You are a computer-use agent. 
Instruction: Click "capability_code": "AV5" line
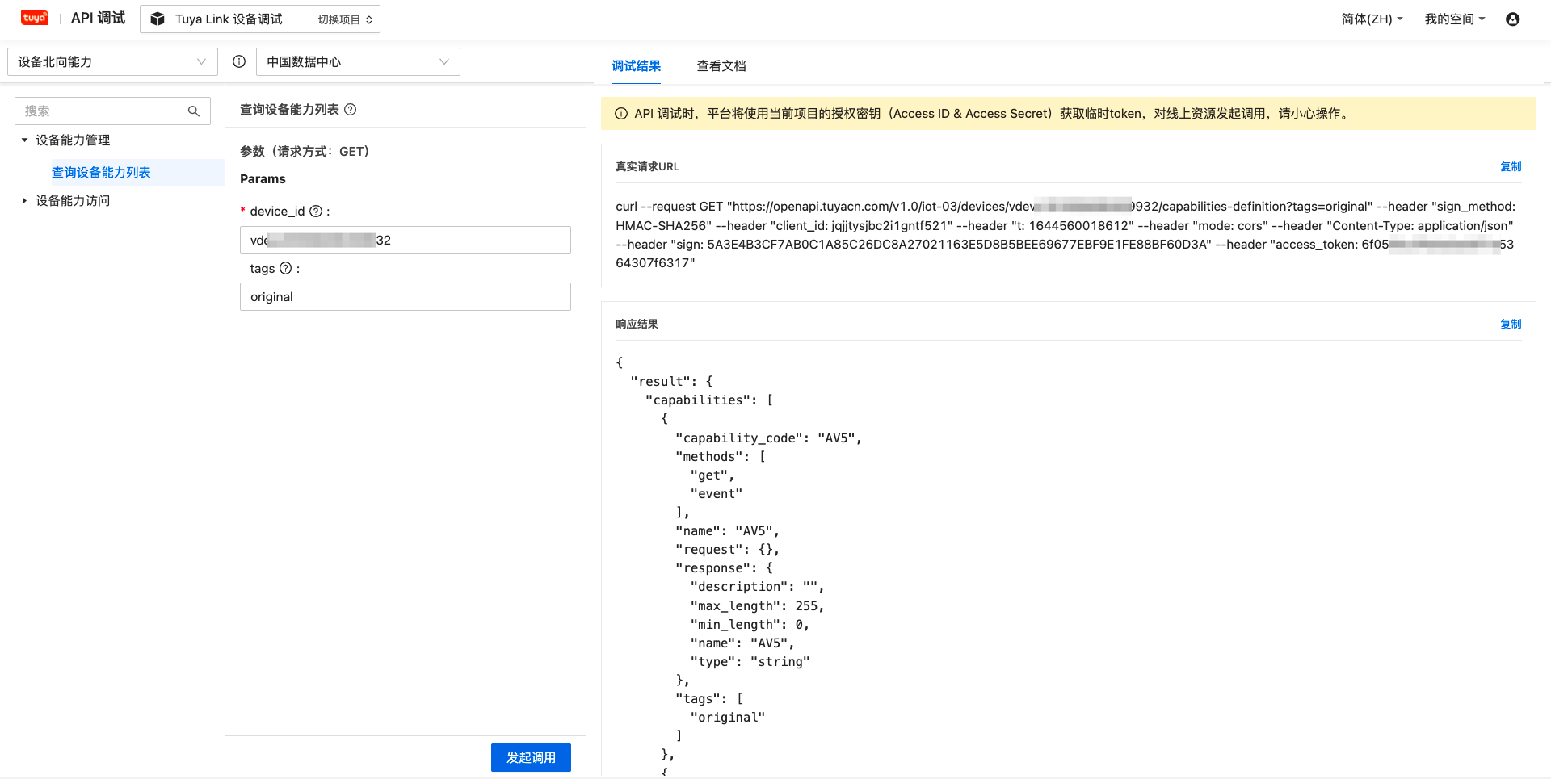tap(768, 438)
